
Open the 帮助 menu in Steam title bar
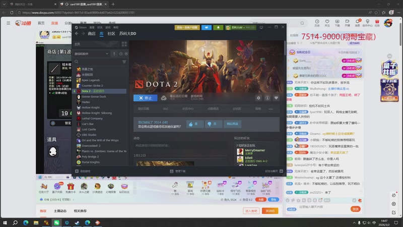click(116, 27)
